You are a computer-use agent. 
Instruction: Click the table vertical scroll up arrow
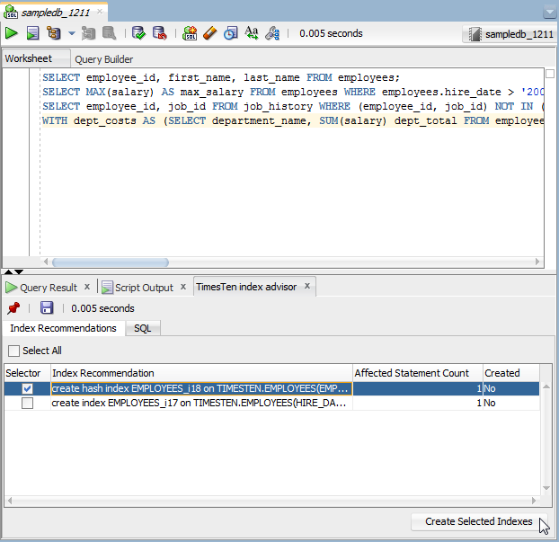tap(546, 387)
